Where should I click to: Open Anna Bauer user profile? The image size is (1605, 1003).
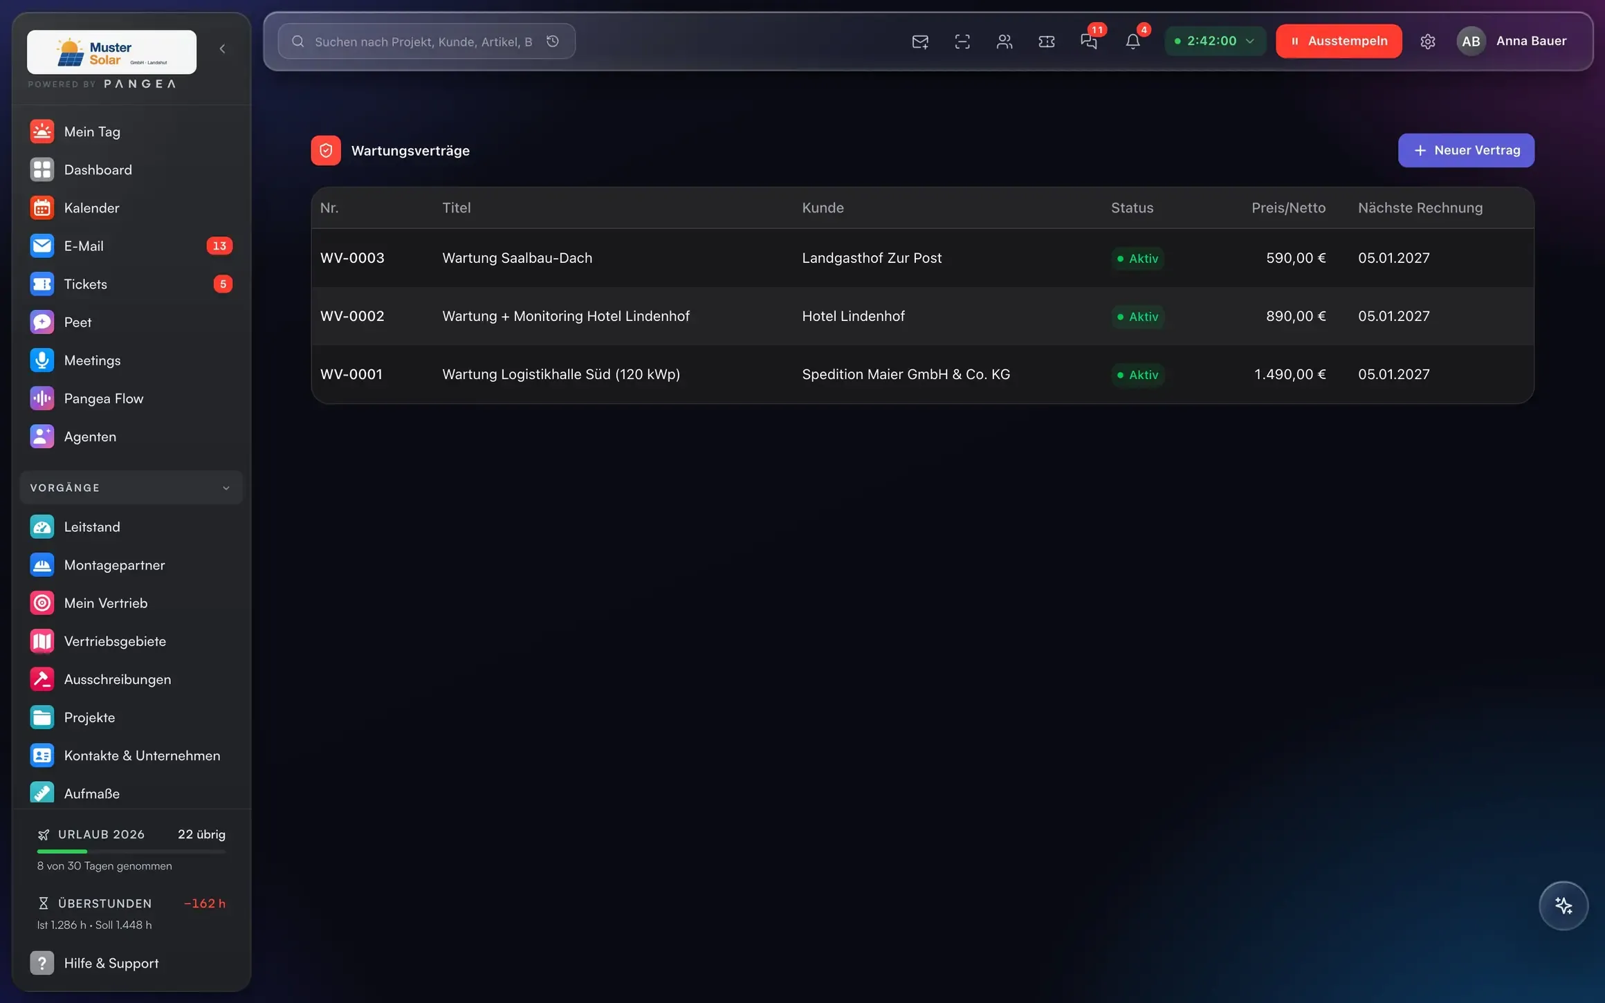[x=1512, y=41]
